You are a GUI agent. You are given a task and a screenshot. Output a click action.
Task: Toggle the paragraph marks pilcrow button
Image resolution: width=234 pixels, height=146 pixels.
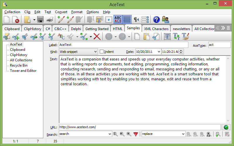pos(136,20)
